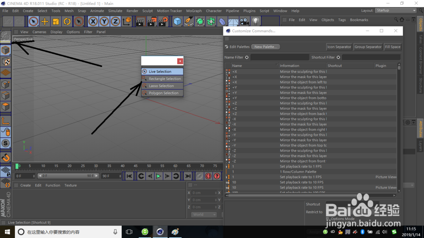The width and height of the screenshot is (424, 238).
Task: Choose Rectangle Selection in popup
Action: pos(162,79)
